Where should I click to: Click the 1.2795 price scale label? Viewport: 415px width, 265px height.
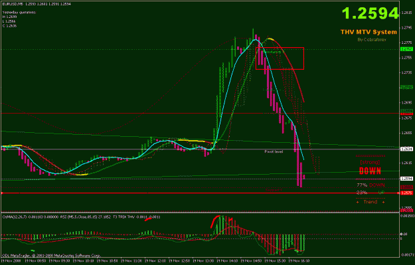pos(406,27)
